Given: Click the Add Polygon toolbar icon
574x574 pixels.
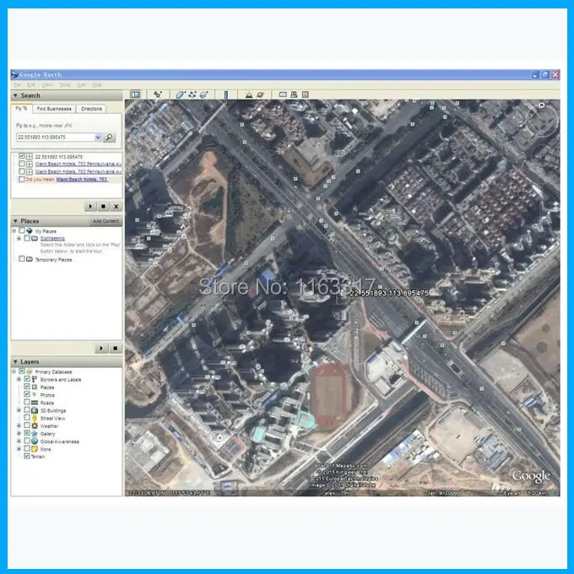Looking at the screenshot, I should click(180, 95).
